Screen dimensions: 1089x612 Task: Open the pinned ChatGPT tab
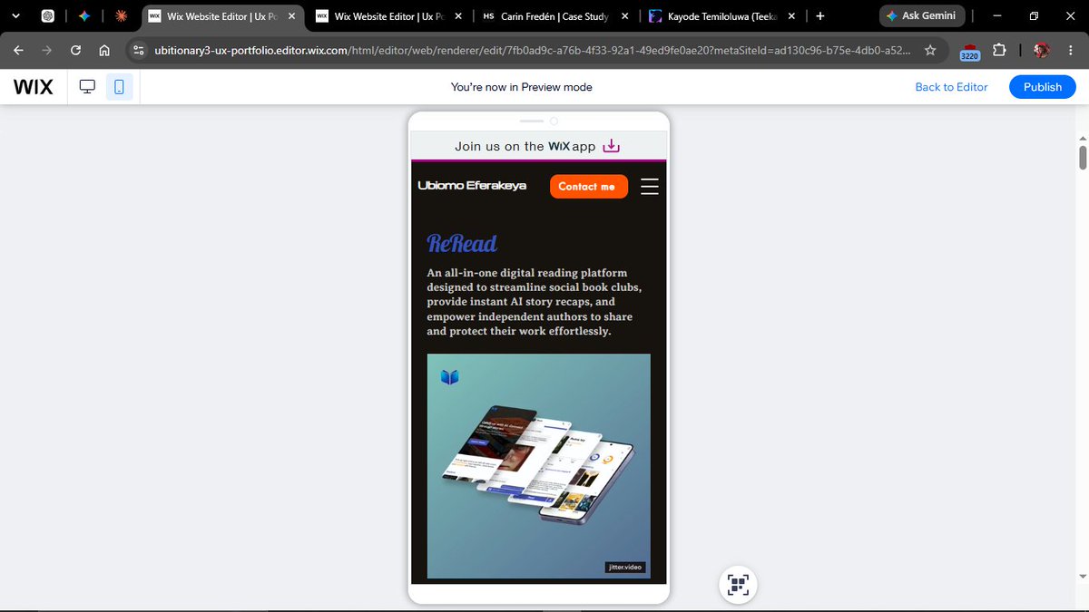click(47, 15)
